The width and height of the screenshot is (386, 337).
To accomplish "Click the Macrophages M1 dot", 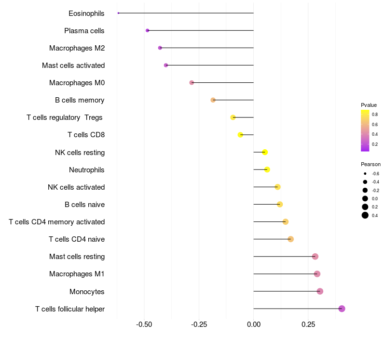I will [317, 274].
